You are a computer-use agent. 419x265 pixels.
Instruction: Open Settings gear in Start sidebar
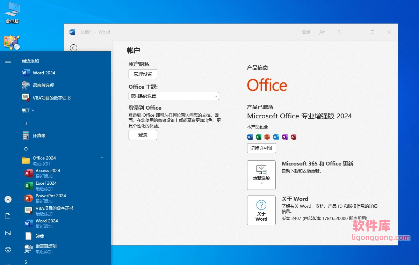[x=8, y=250]
